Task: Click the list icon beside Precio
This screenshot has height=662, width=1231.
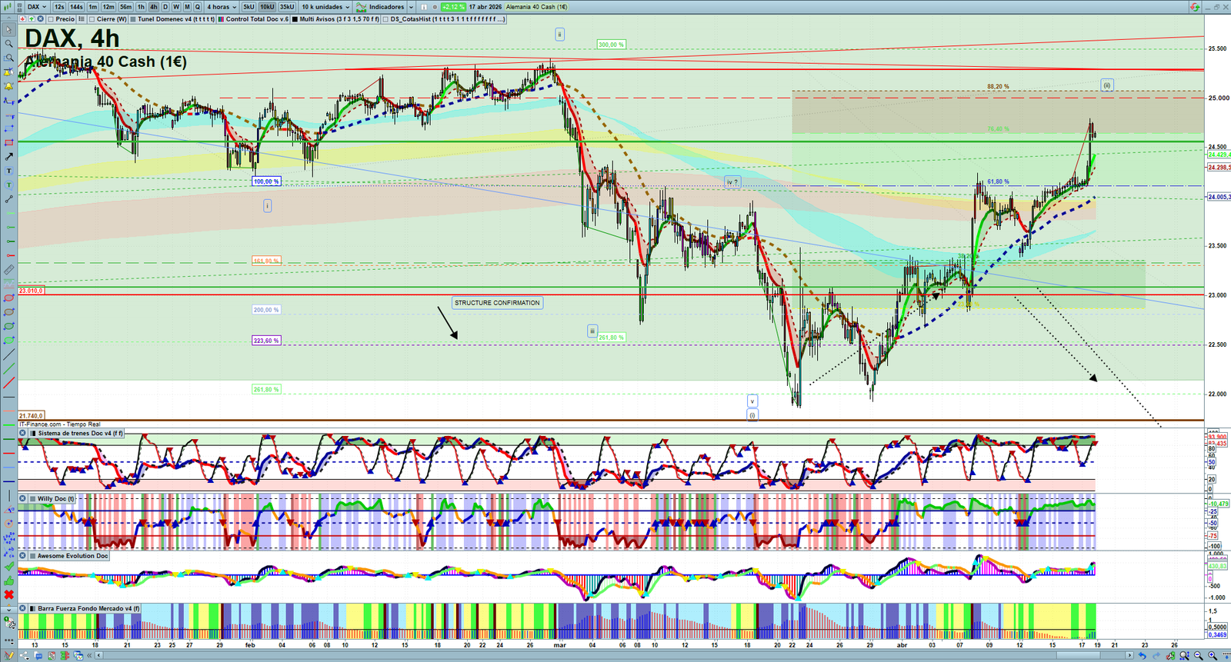Action: click(x=82, y=19)
